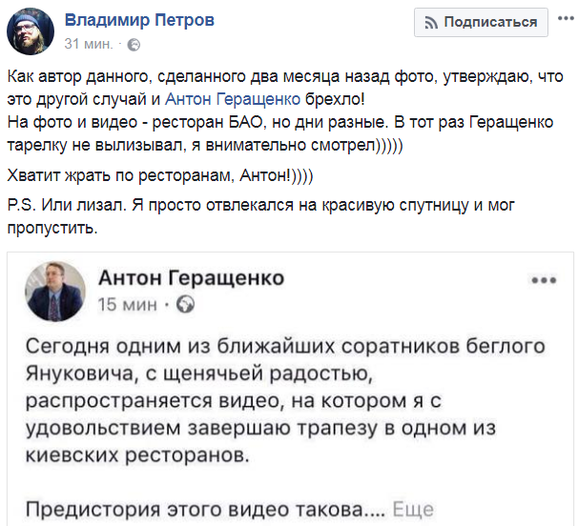
Task: Open the post options menu near Подписаться
Action: tap(561, 22)
